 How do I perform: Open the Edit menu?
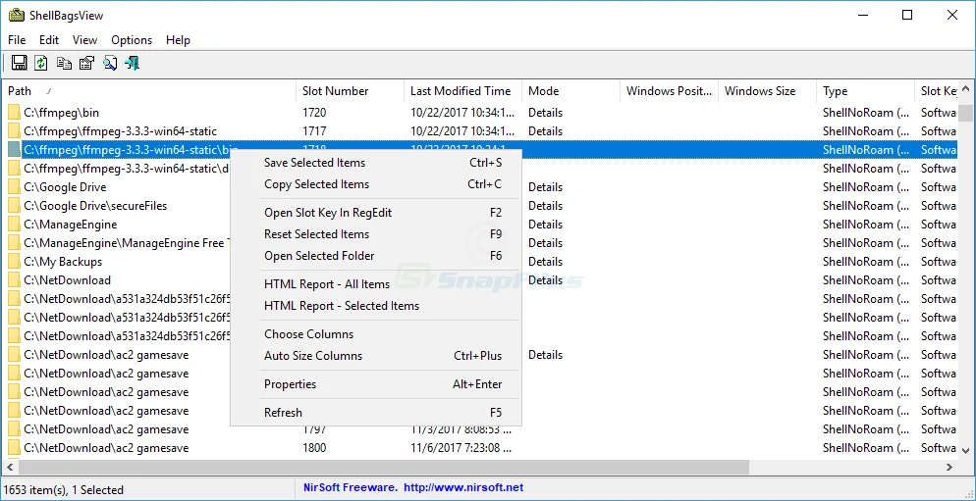(48, 40)
